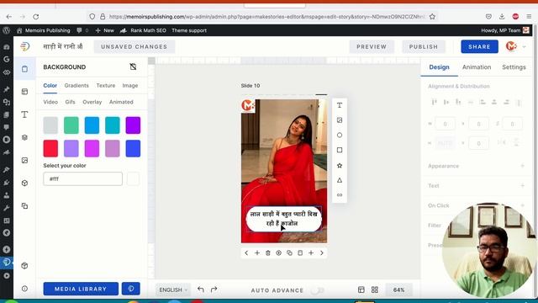Screen dimensions: 538x303
Task: Open the Images panel in left sidebar
Action: click(24, 161)
